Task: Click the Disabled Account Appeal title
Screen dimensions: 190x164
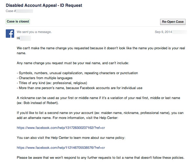Action: [x=44, y=5]
